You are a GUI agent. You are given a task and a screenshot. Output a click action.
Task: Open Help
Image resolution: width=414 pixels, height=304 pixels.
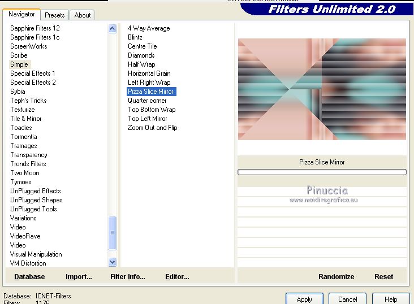click(x=391, y=299)
